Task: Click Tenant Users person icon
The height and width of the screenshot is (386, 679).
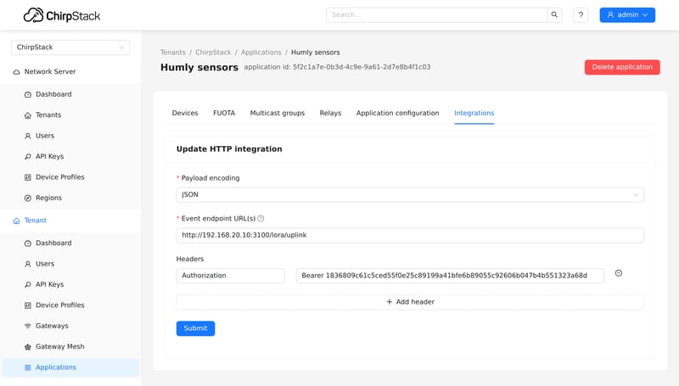Action: [28, 264]
